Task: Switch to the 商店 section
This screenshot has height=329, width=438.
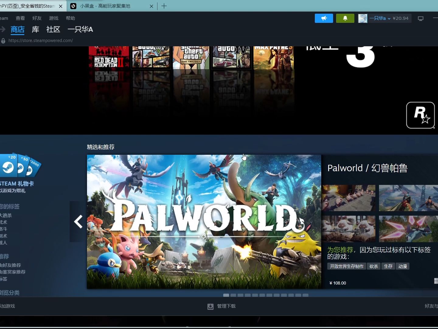Action: point(18,30)
